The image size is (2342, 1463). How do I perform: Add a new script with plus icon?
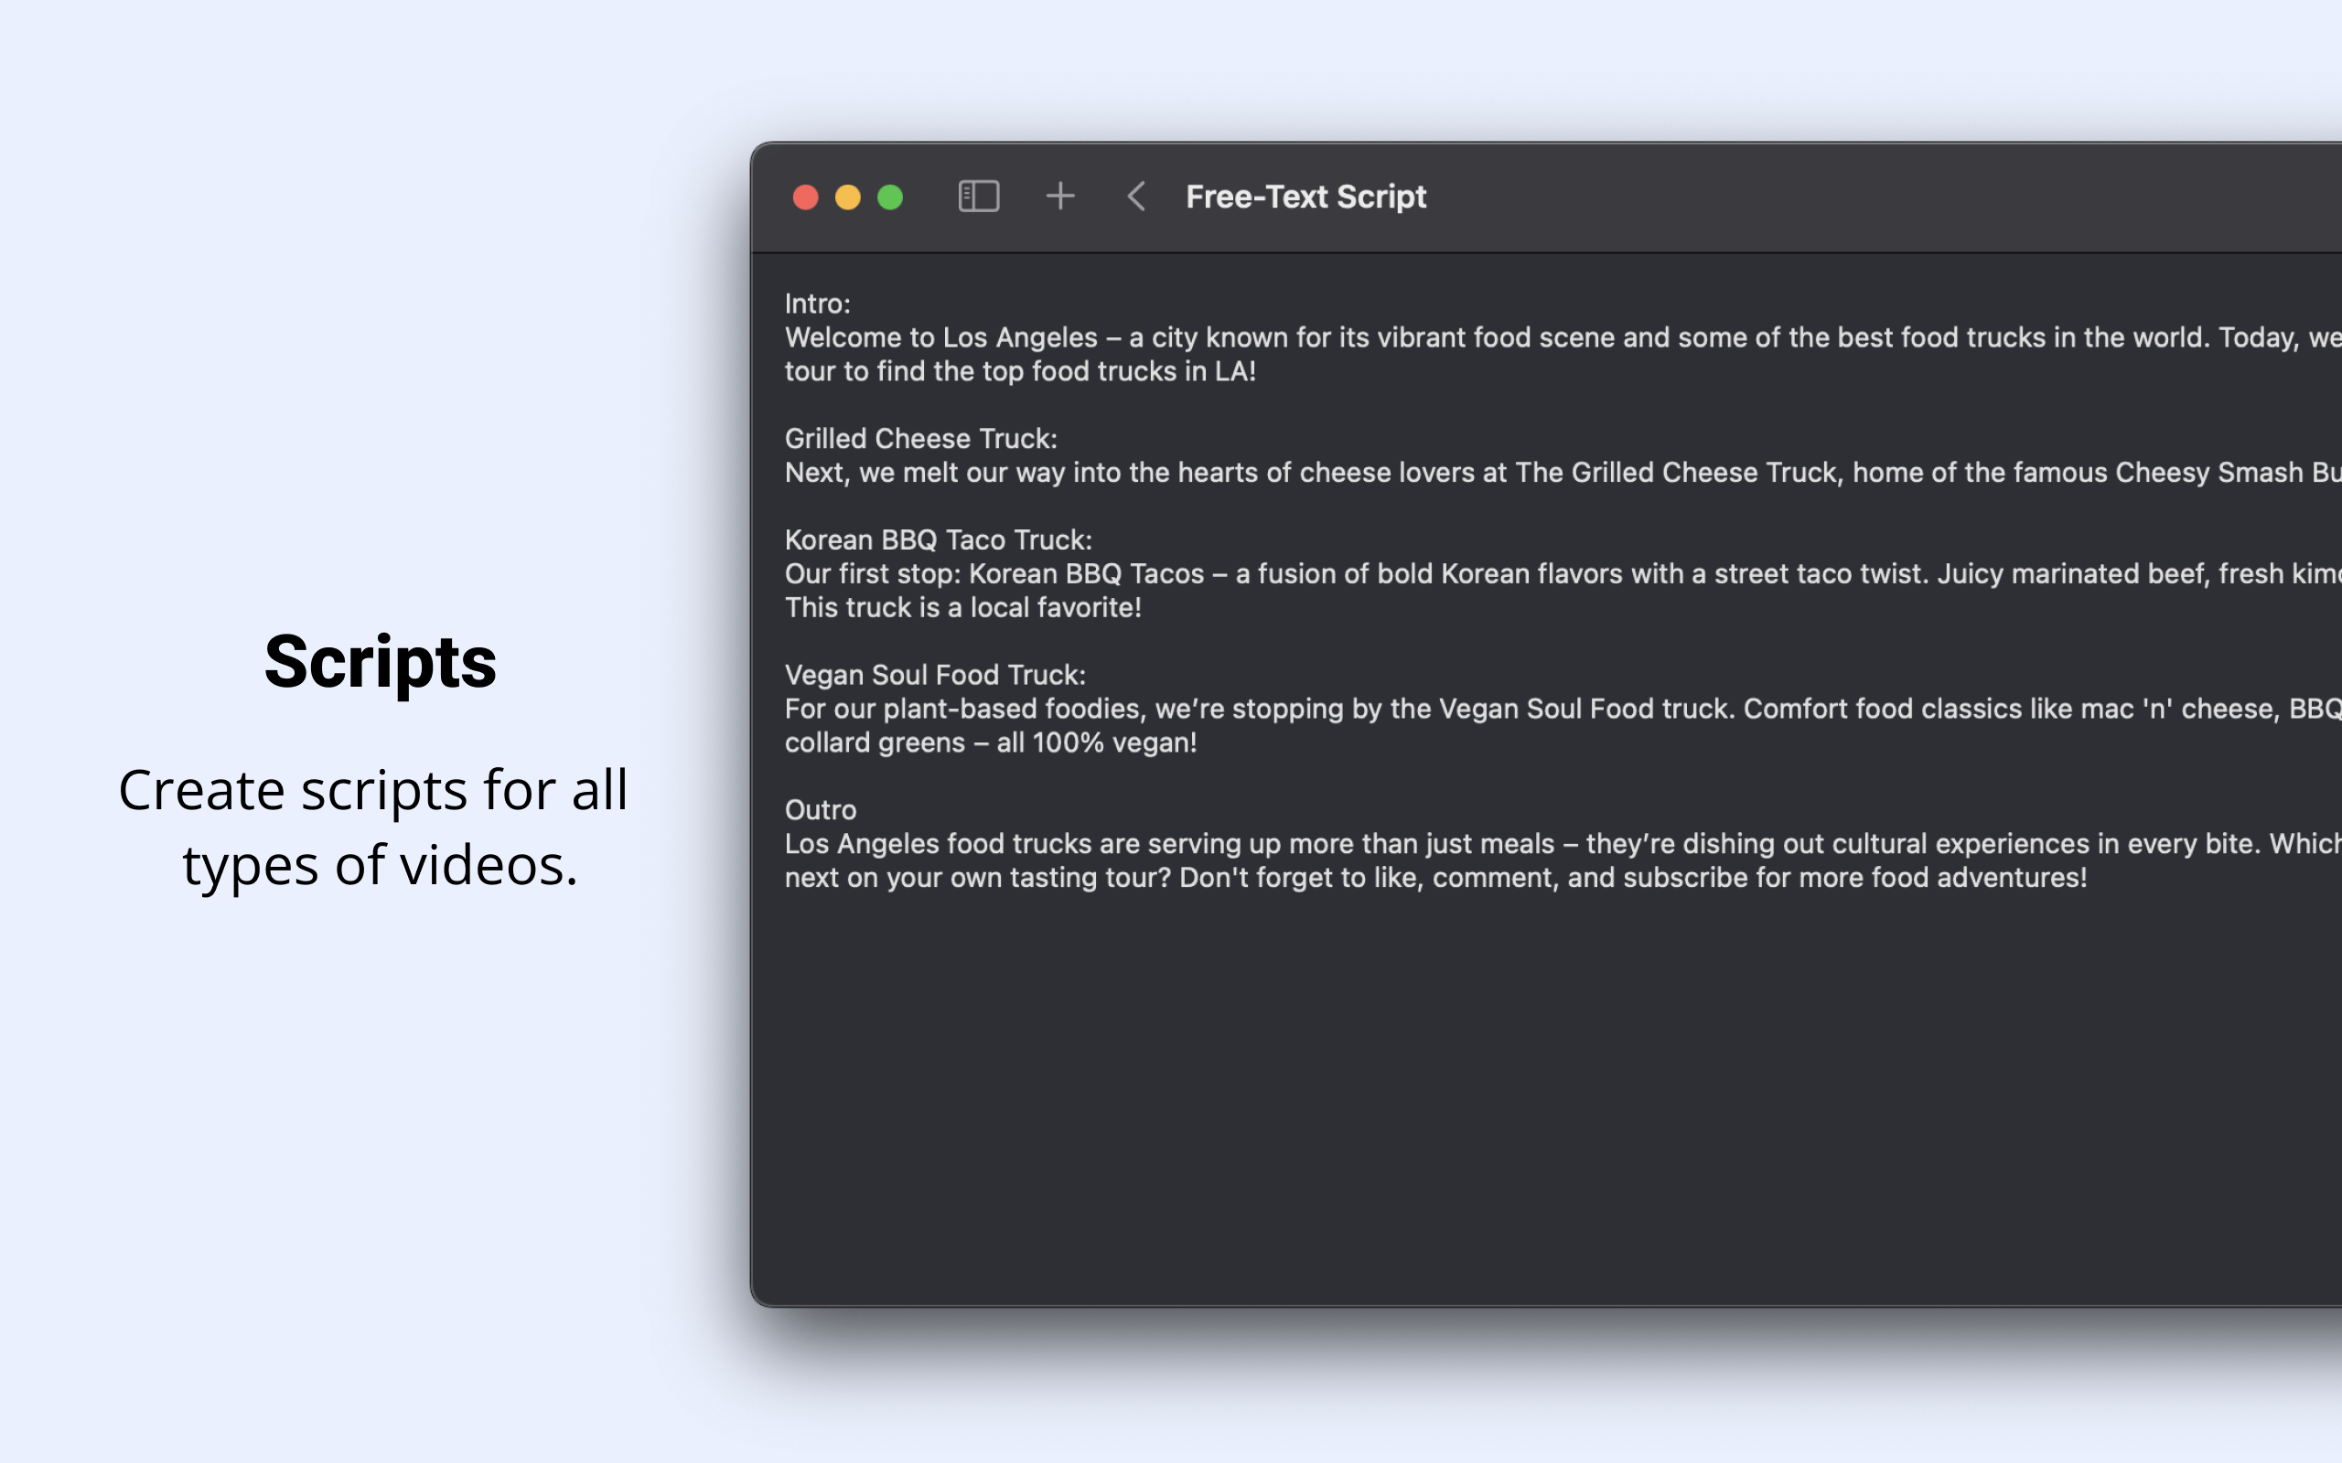click(x=1059, y=197)
